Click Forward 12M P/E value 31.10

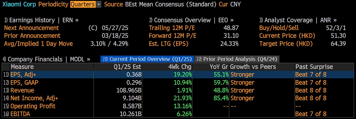point(231,36)
